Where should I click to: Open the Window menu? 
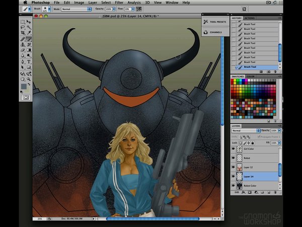172,3
